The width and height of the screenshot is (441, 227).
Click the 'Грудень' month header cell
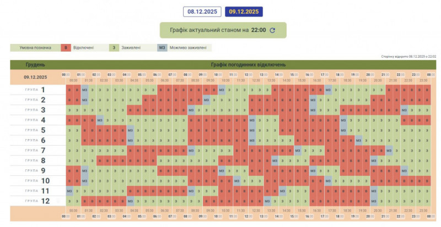(x=35, y=64)
